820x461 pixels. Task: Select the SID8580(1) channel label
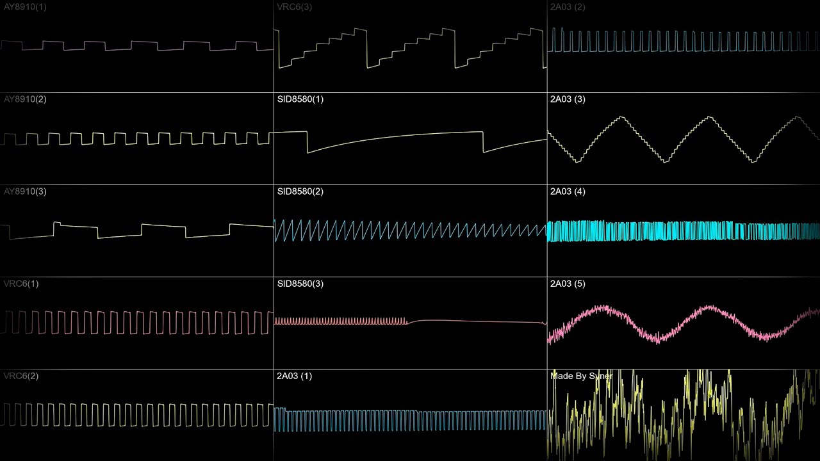point(300,99)
